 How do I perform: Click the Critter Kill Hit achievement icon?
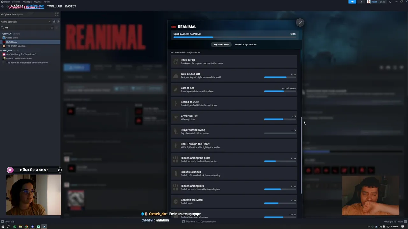point(176,117)
